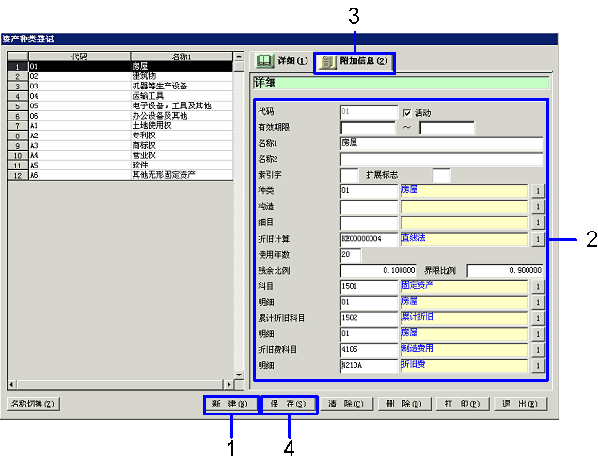598x463 pixels.
Task: Click the 累计折旧科目 code field 1502
Action: (369, 318)
